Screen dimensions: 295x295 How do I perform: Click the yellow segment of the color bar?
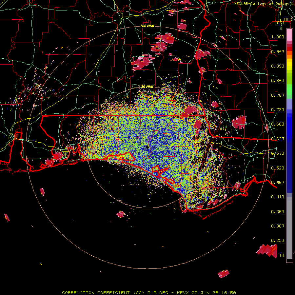click(x=289, y=65)
